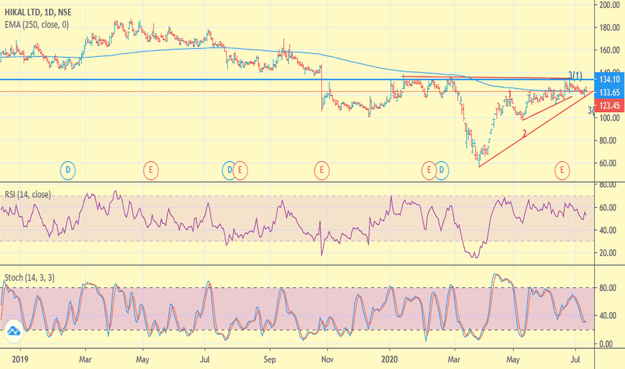The height and width of the screenshot is (369, 625).
Task: Click the Nov label on time axis
Action: (x=327, y=360)
